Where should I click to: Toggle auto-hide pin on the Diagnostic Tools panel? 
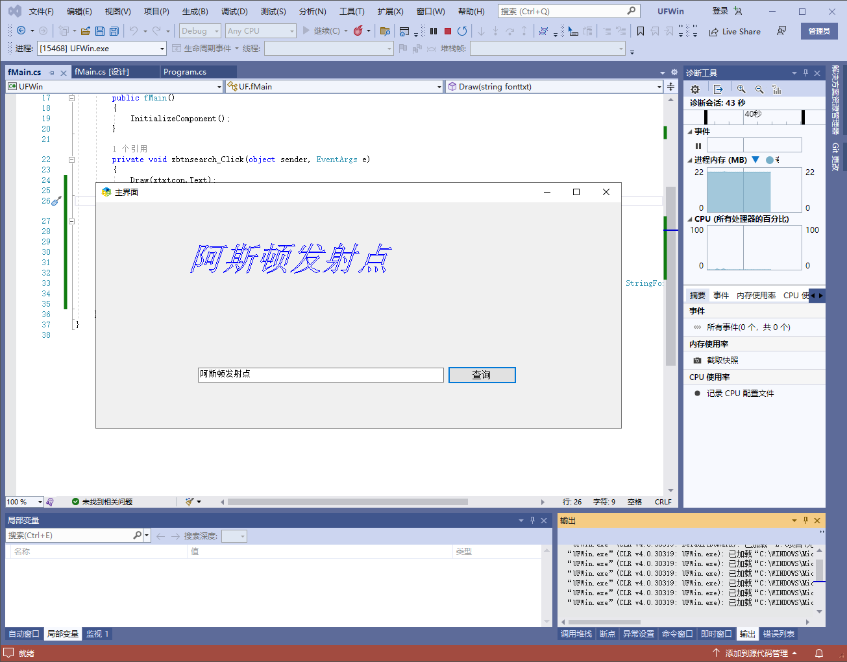pyautogui.click(x=805, y=73)
